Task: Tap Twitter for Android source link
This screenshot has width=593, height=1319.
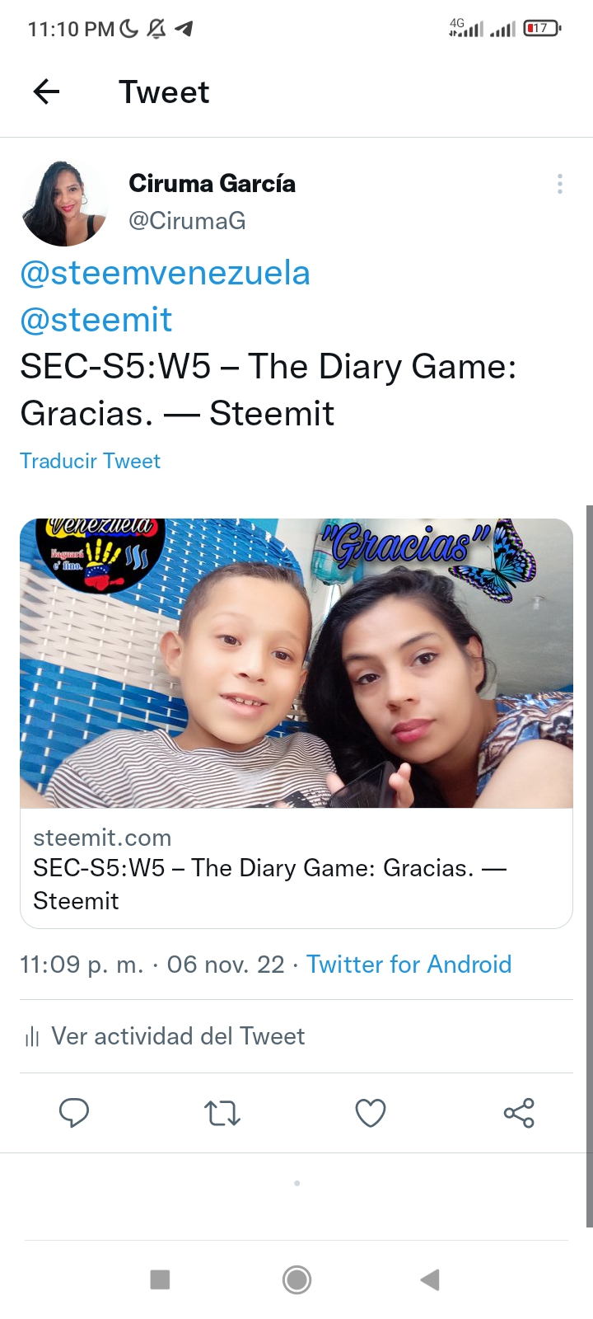Action: 409,965
